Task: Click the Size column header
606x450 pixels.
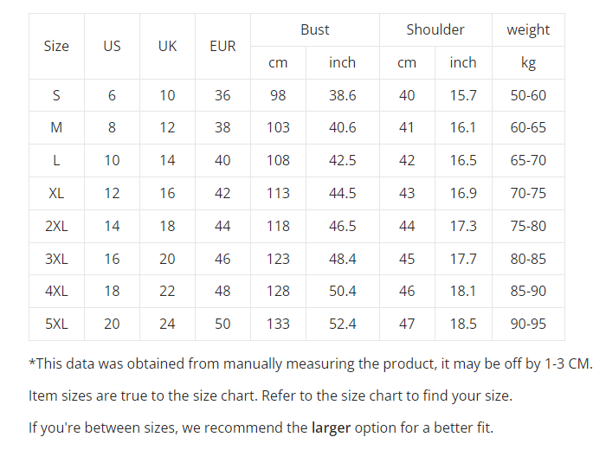Action: (56, 47)
